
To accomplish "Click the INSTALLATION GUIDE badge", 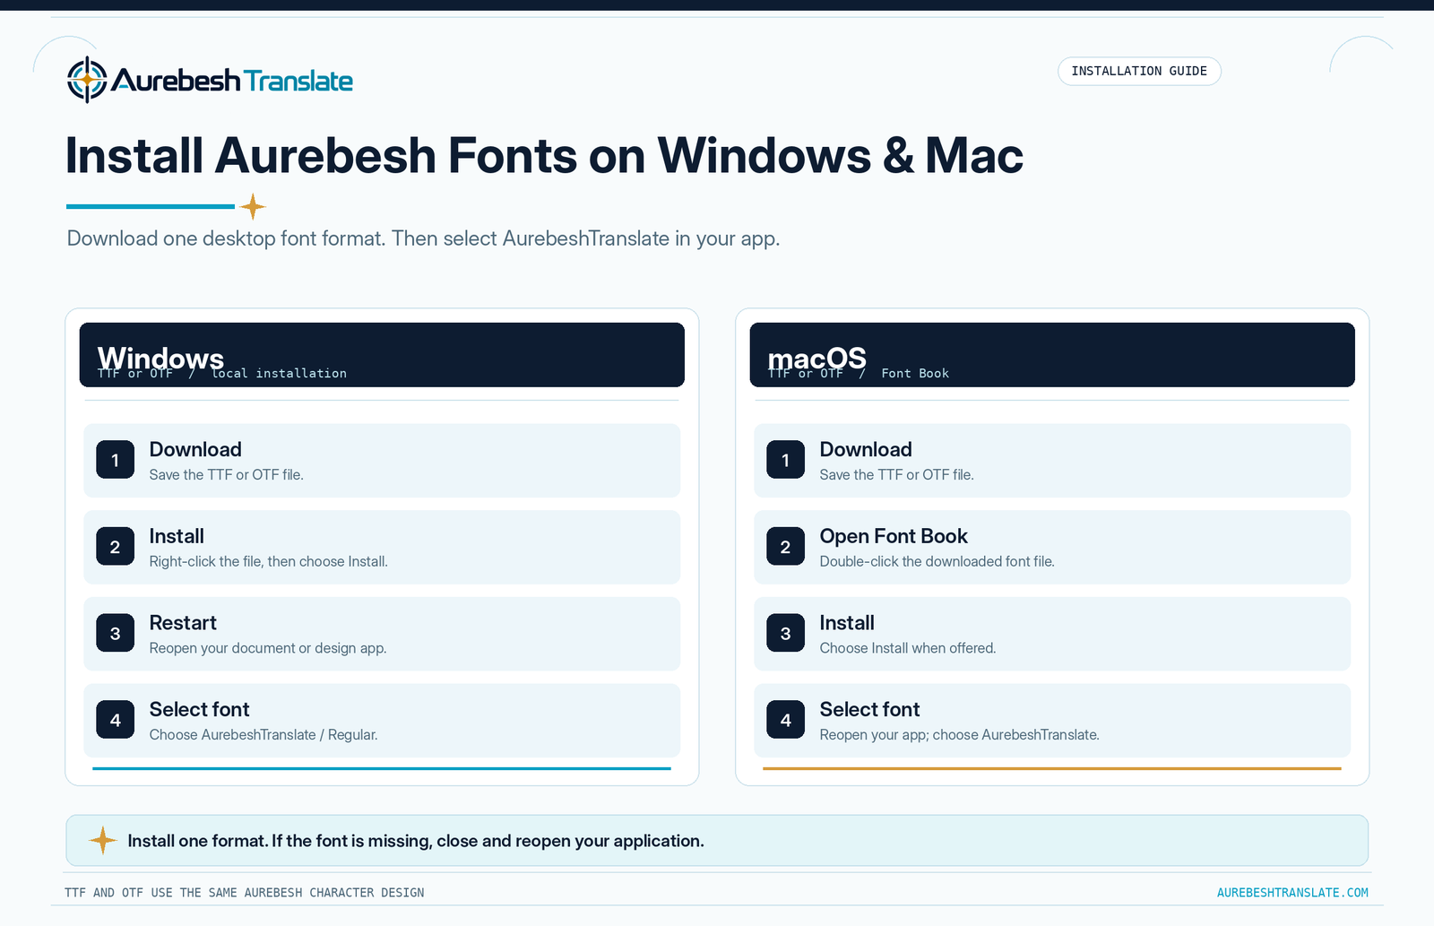I will point(1139,71).
